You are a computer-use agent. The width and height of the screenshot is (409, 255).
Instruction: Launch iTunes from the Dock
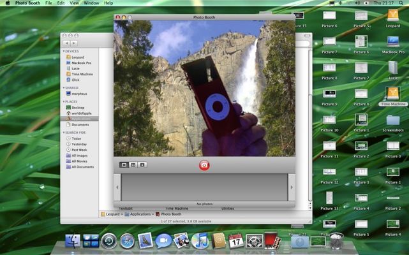coord(200,240)
